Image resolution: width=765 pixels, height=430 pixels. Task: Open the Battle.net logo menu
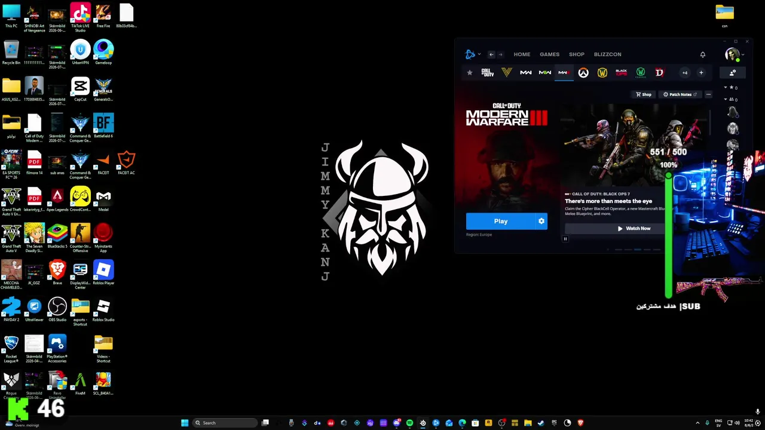tap(472, 54)
